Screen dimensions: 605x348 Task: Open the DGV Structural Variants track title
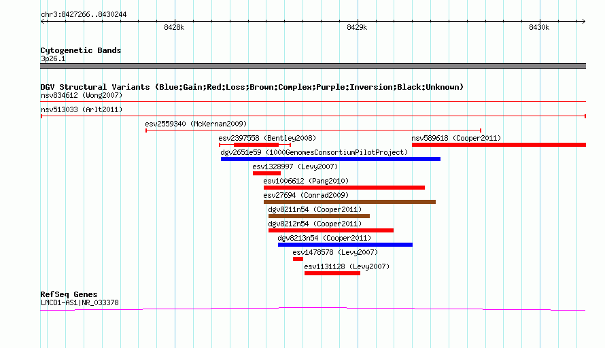252,87
